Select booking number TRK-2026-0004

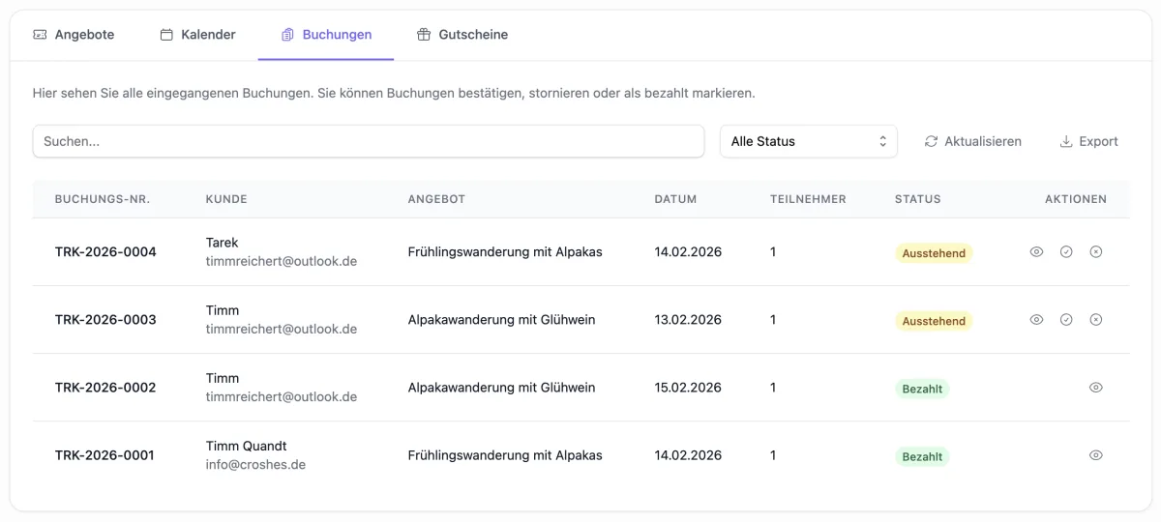pyautogui.click(x=105, y=252)
